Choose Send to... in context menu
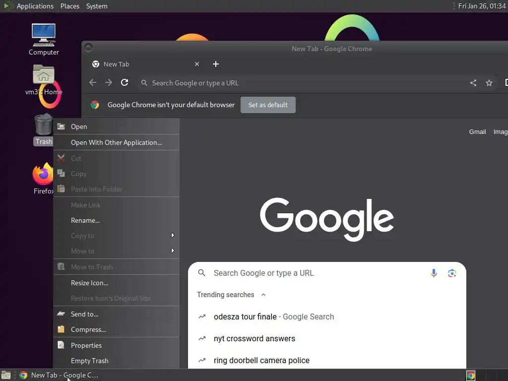 (116, 314)
